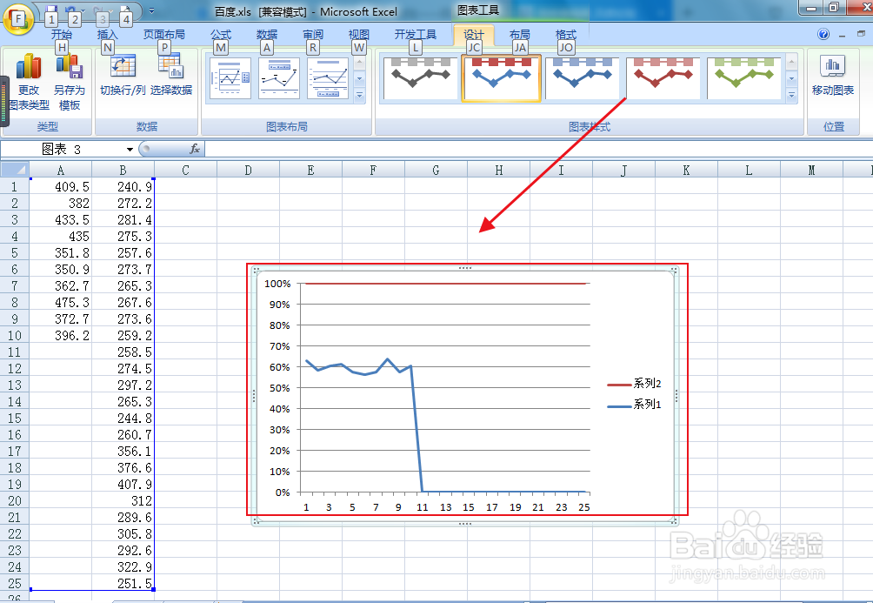873x603 pixels.
Task: Click Move Chart (移动图表) icon
Action: (x=832, y=75)
